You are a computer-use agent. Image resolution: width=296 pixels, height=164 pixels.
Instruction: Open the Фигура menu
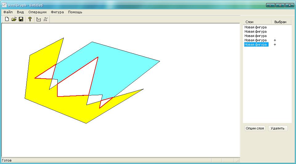[x=57, y=12]
